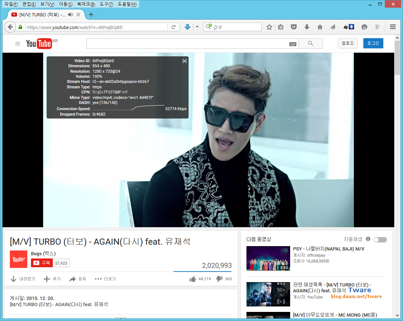Expand the 더보기 more options menu
Image resolution: width=403 pixels, height=321 pixels.
pos(105,279)
